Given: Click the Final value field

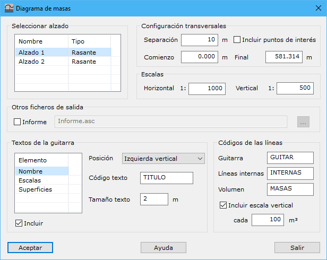Looking at the screenshot, I should pos(284,57).
